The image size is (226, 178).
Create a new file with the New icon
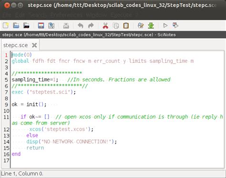tap(6, 25)
